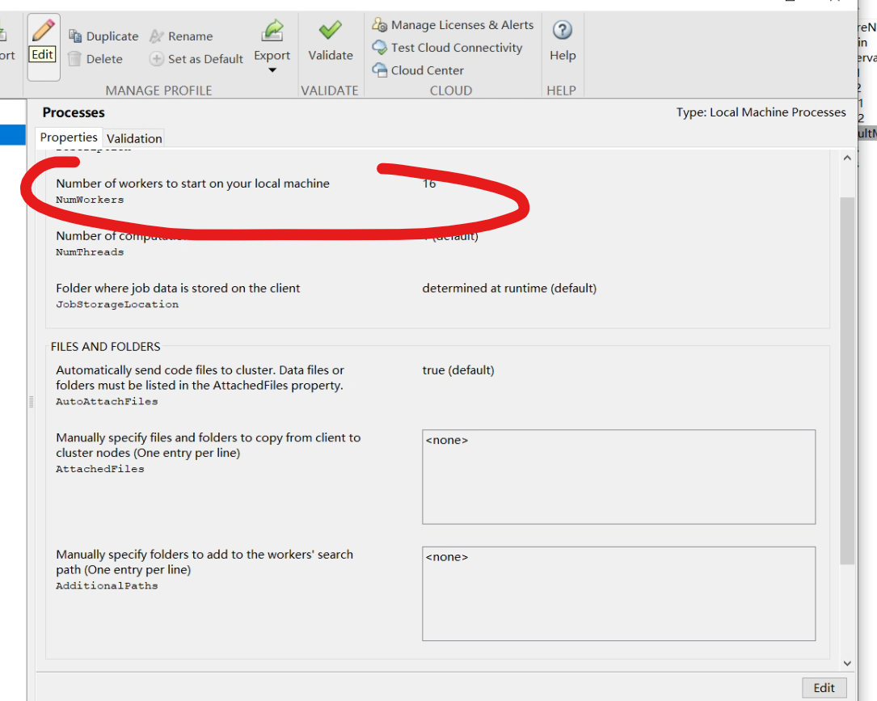Viewport: 877px width, 701px height.
Task: Open Cloud Center
Action: (x=418, y=70)
